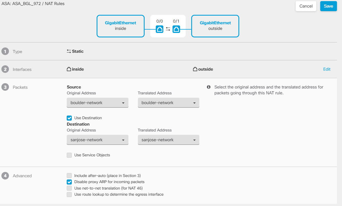The image size is (342, 206).
Task: Click the 0/0 interface port icon
Action: click(x=159, y=29)
